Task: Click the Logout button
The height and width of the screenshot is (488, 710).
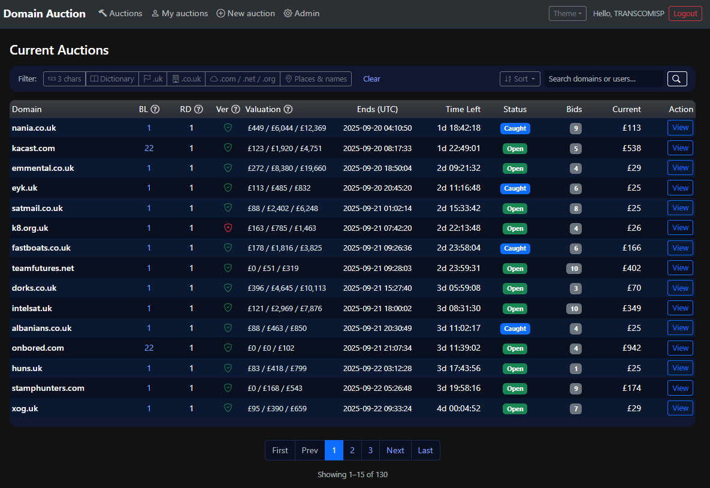Action: pos(685,13)
